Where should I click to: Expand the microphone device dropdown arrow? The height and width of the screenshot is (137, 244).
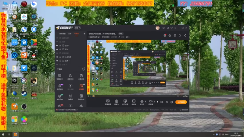pyautogui.click(x=145, y=102)
